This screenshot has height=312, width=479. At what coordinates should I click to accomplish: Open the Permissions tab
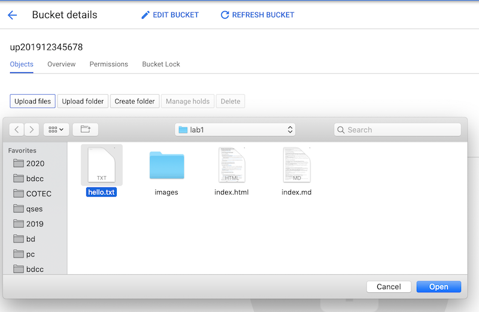tap(108, 64)
